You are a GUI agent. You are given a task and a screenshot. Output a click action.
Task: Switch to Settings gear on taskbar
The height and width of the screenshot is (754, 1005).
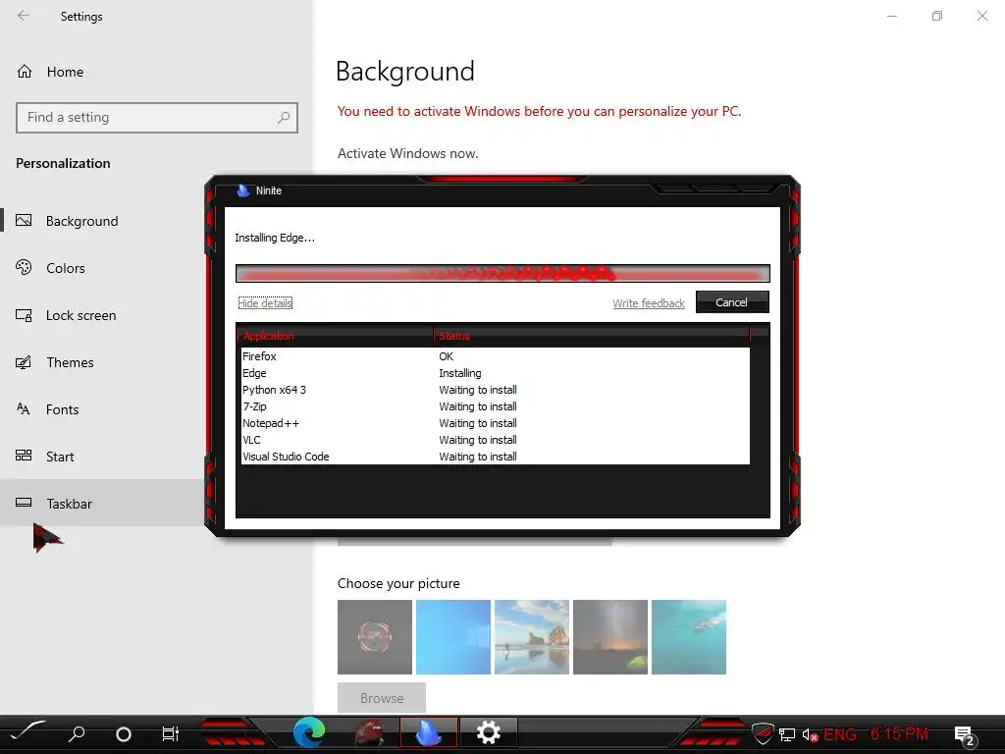[489, 732]
